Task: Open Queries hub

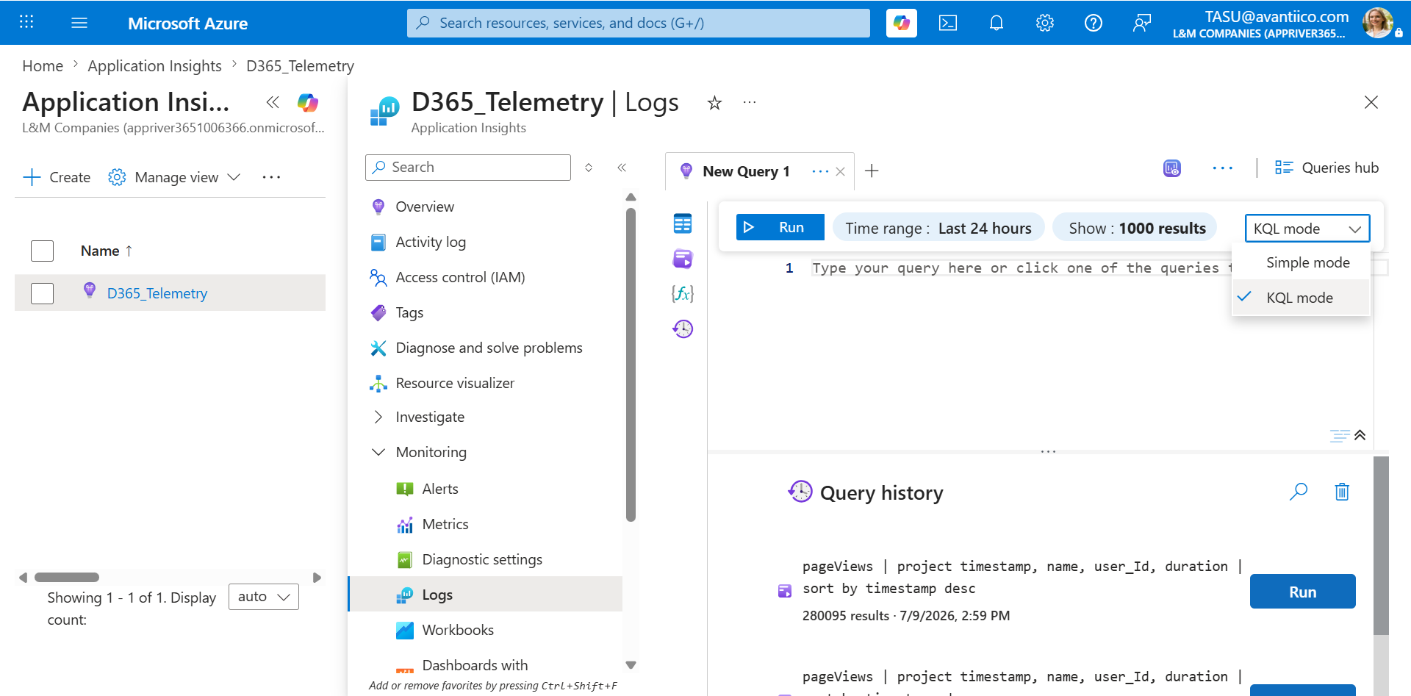Action: (x=1326, y=168)
